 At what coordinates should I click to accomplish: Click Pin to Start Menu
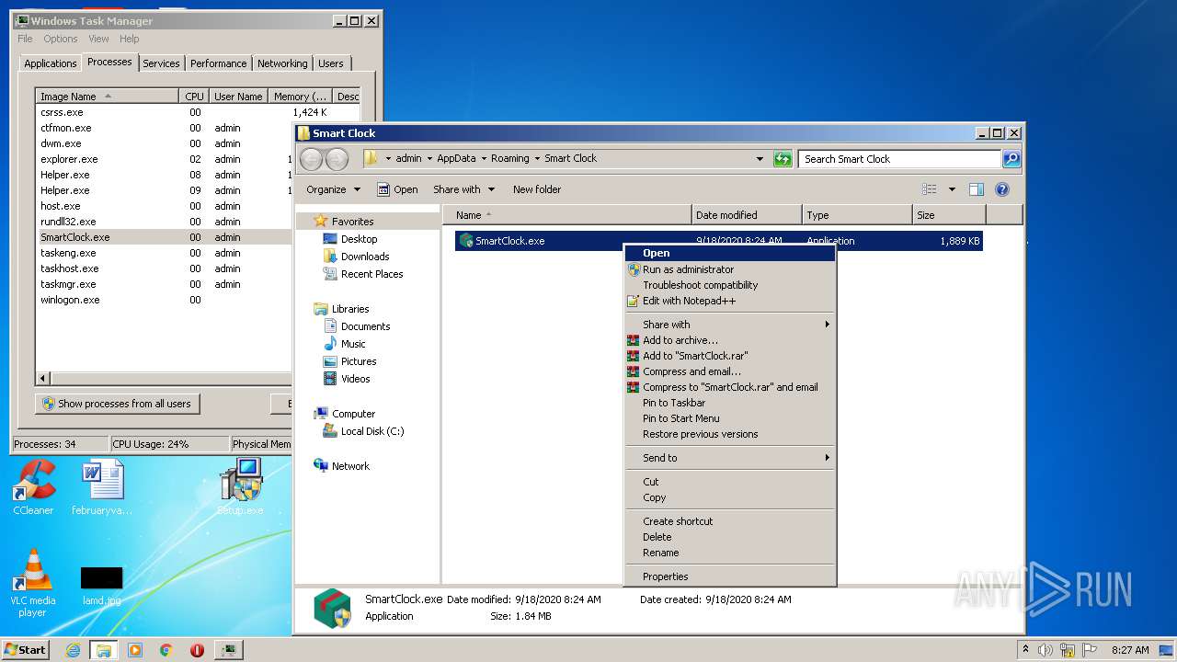click(730, 418)
